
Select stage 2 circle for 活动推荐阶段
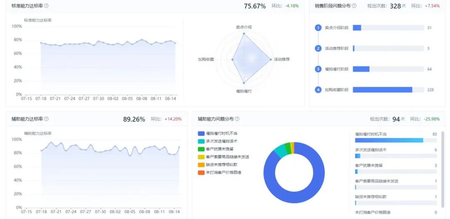point(318,48)
